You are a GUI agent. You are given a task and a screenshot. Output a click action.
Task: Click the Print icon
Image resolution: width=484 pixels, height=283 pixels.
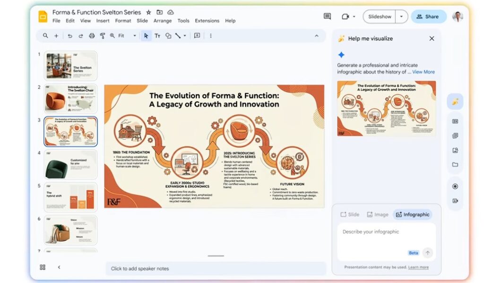[92, 36]
